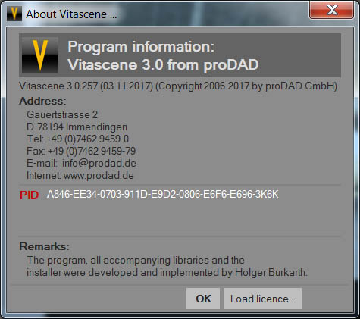Click the small Vitascene title bar icon
360x319 pixels.
(14, 14)
